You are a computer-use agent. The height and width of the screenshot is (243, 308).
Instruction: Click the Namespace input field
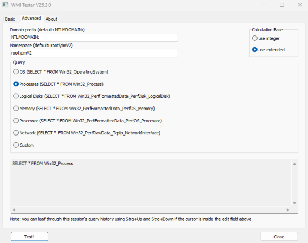point(94,53)
